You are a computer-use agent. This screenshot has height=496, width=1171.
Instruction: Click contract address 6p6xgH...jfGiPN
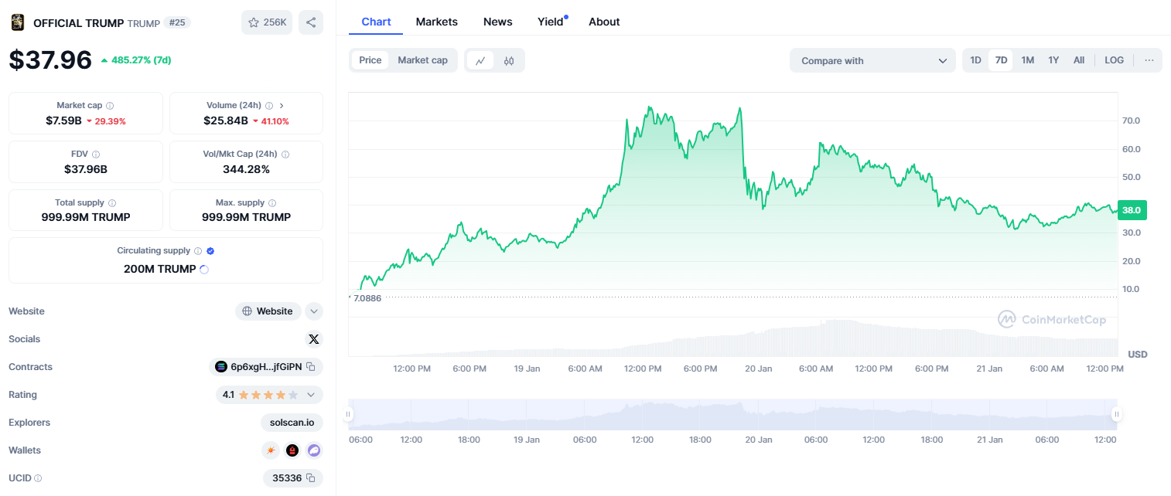tap(266, 367)
